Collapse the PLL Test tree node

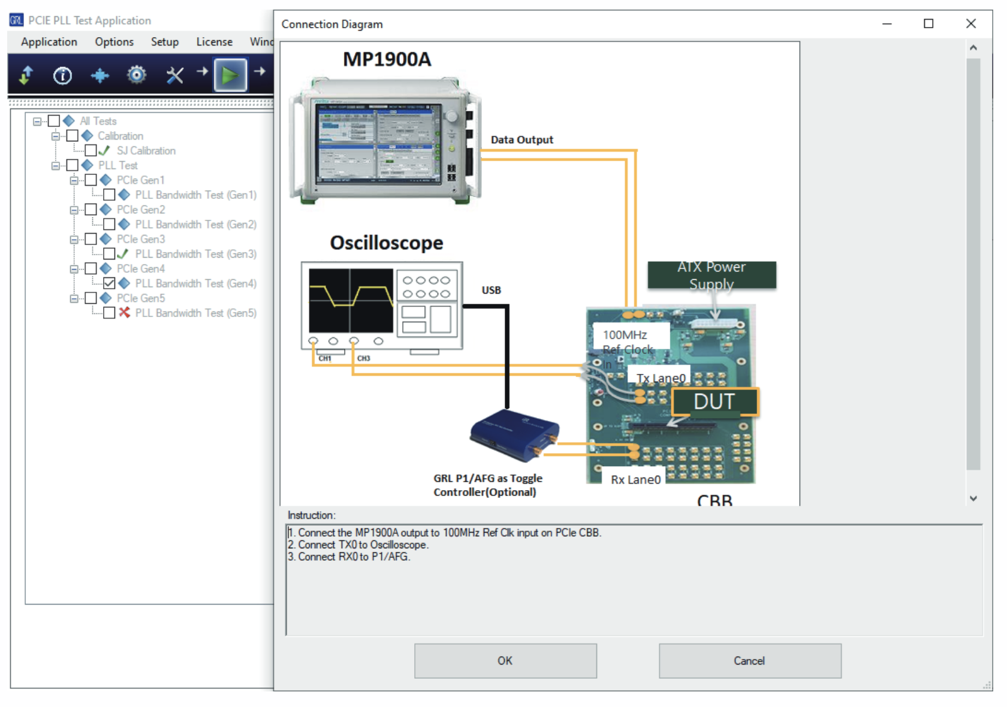[56, 165]
